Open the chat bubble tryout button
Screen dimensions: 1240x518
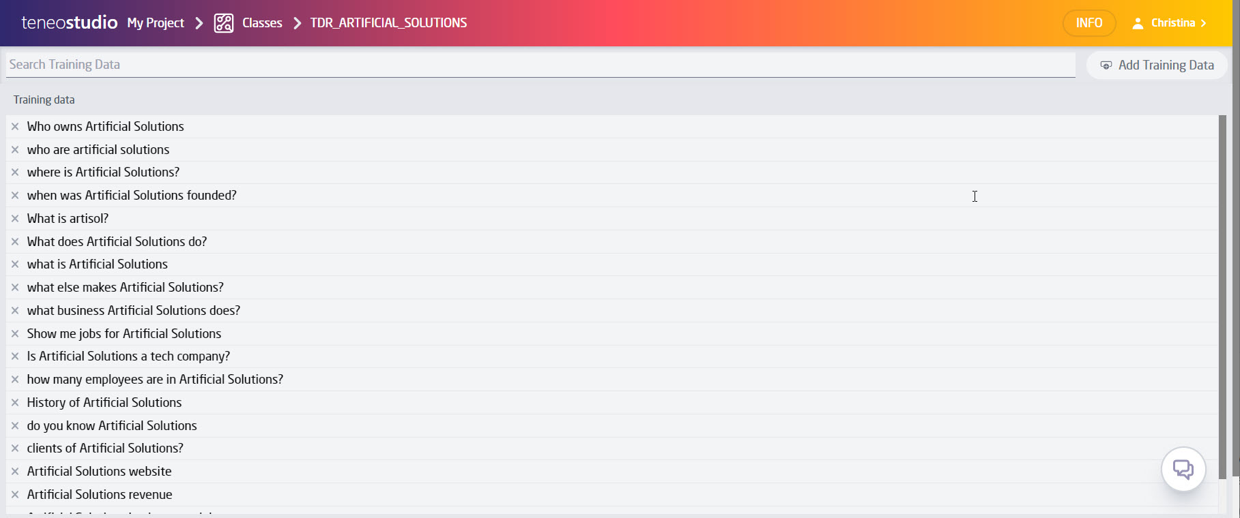(x=1183, y=469)
